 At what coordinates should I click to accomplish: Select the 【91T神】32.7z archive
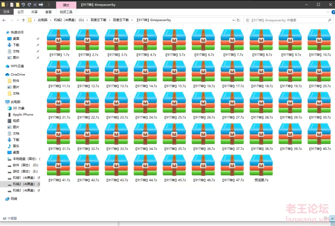(x=88, y=137)
